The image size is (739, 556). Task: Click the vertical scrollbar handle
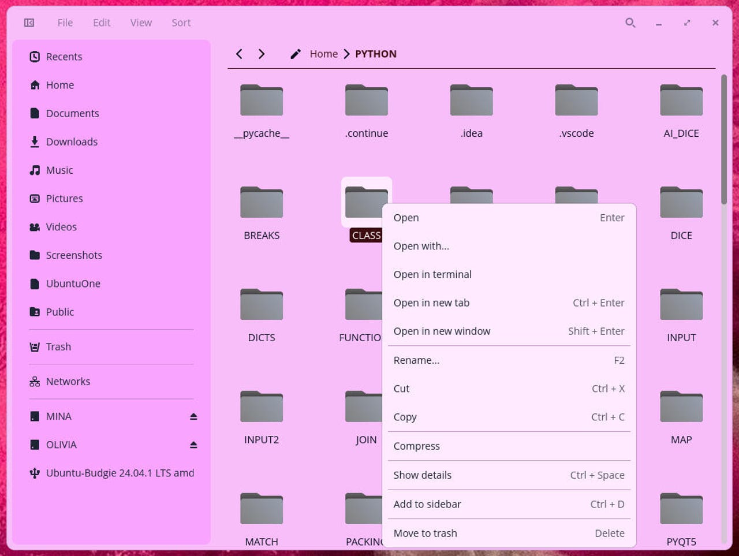pos(724,139)
